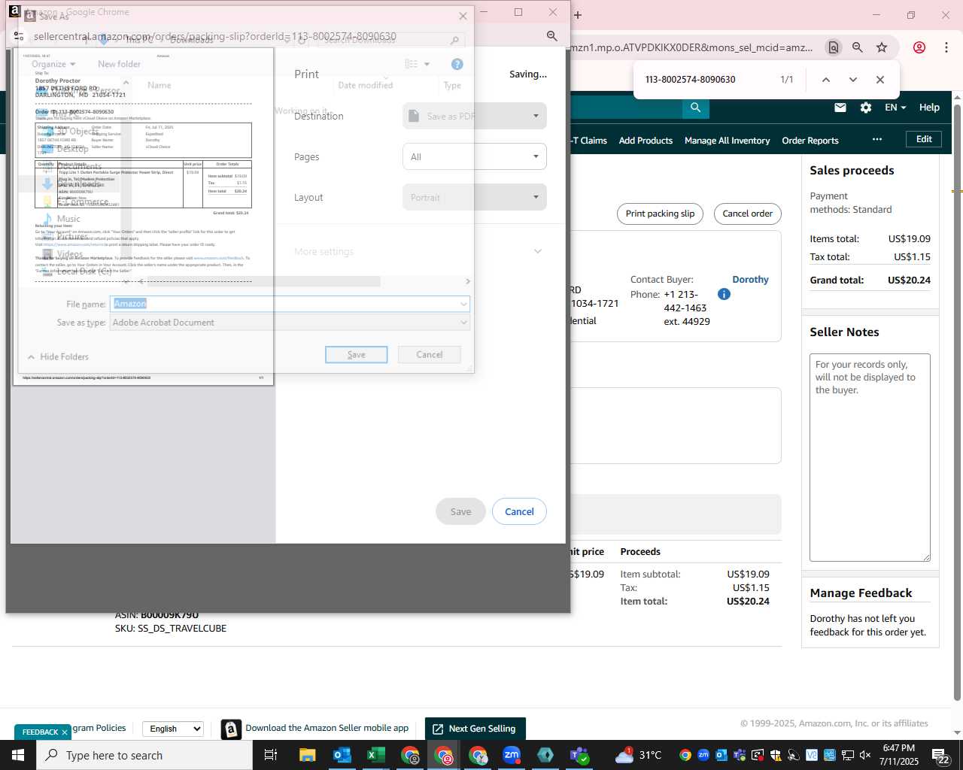This screenshot has height=770, width=963.
Task: Click the Windows taskbar search box
Action: [144, 755]
